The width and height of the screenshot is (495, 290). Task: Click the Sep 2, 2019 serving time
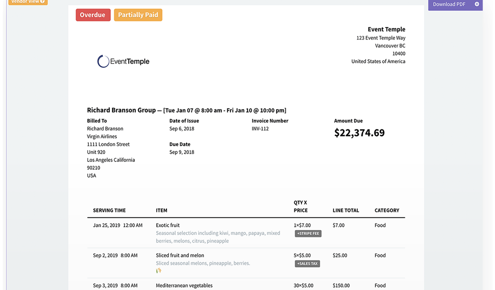click(x=115, y=255)
